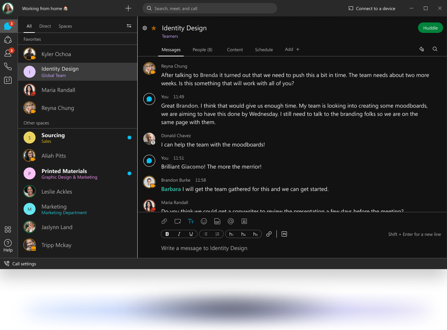Image resolution: width=447 pixels, height=330 pixels.
Task: Click Connect to a device
Action: [372, 9]
